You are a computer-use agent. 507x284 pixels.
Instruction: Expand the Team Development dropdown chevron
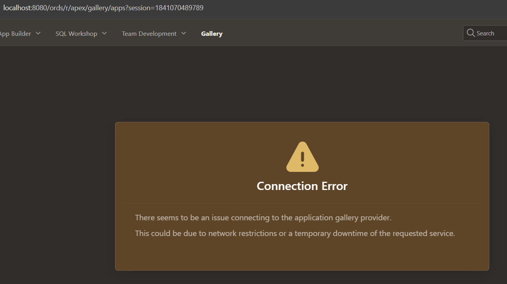184,33
